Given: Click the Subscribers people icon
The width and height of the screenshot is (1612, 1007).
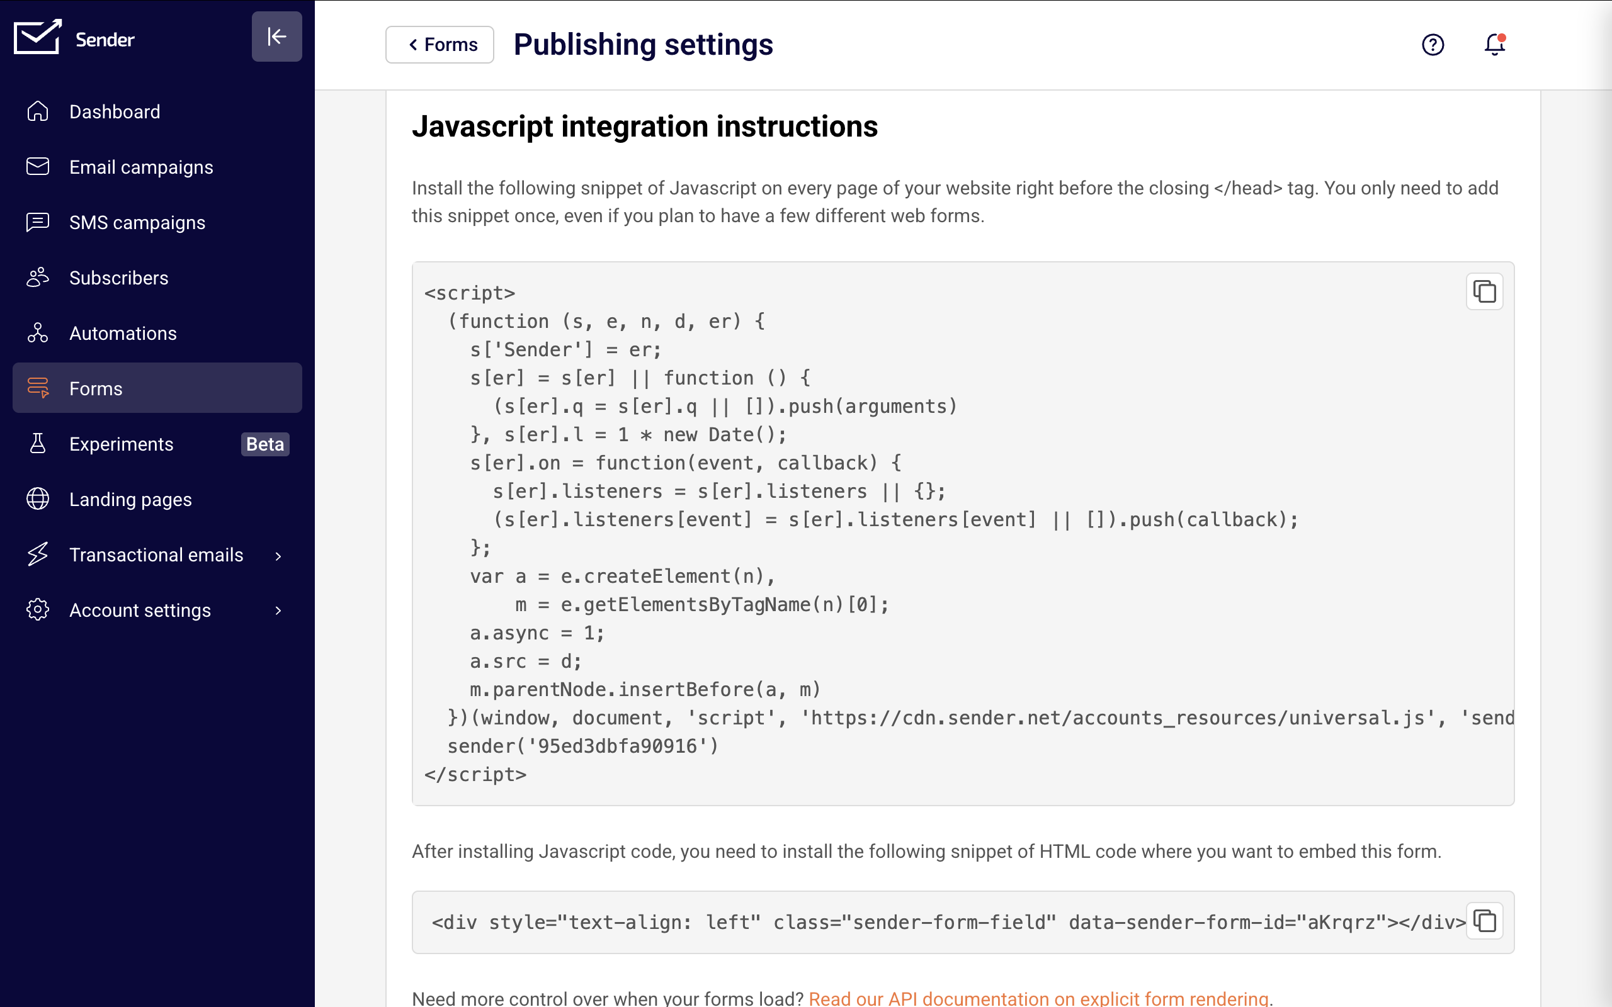Looking at the screenshot, I should [x=38, y=277].
